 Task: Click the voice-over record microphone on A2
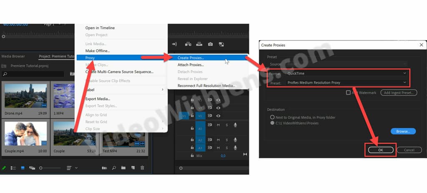click(235, 140)
